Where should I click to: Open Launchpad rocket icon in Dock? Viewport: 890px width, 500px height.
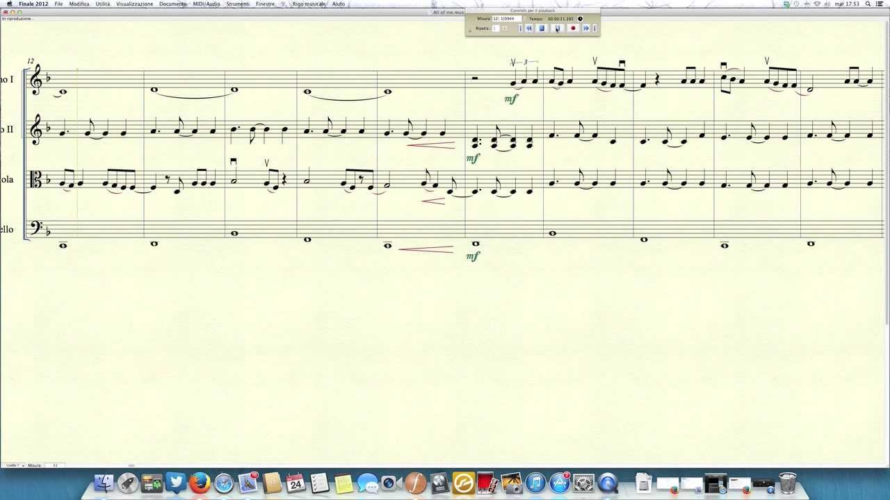click(128, 483)
